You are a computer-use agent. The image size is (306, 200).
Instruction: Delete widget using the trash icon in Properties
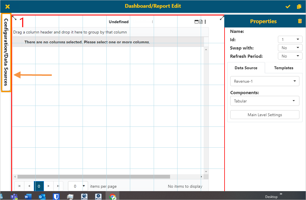click(x=300, y=21)
